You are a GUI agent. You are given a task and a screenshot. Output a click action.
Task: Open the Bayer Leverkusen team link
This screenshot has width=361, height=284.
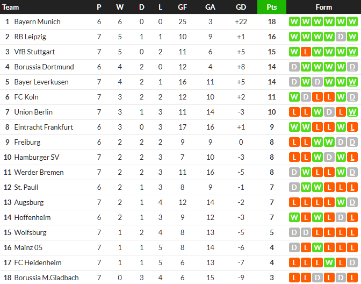pos(41,82)
